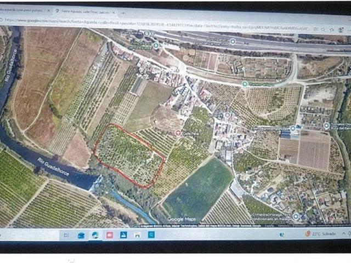Click the Estación Campanillas text label
This screenshot has height=263, width=351.
[x=211, y=42]
